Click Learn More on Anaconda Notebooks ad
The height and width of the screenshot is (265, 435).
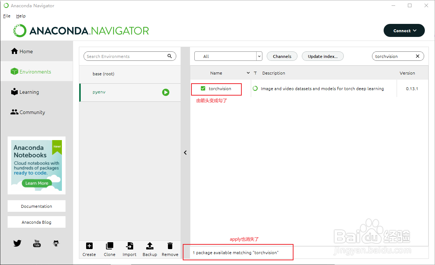[x=37, y=183]
